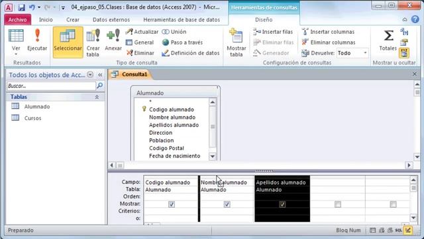Screen dimensions: 424x239
Task: Check Mostrar box in fifth grid column
Action: [x=393, y=204]
